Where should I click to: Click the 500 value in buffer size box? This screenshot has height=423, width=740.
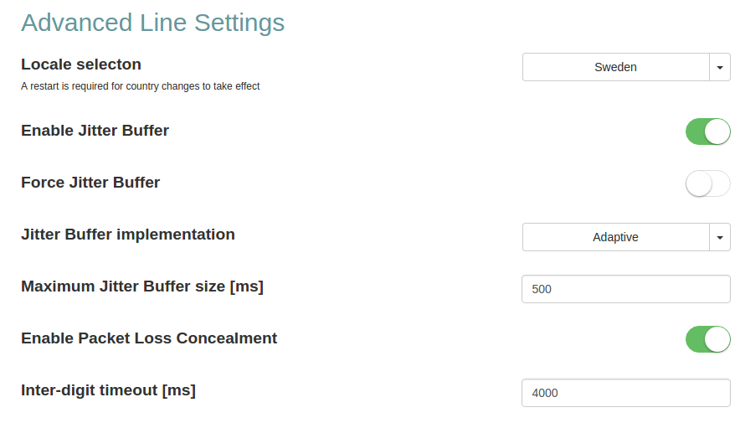pyautogui.click(x=542, y=289)
